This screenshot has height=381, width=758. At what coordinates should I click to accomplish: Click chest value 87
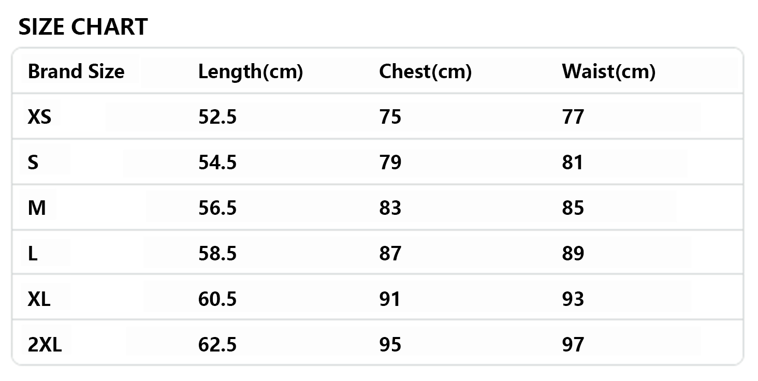coord(390,254)
